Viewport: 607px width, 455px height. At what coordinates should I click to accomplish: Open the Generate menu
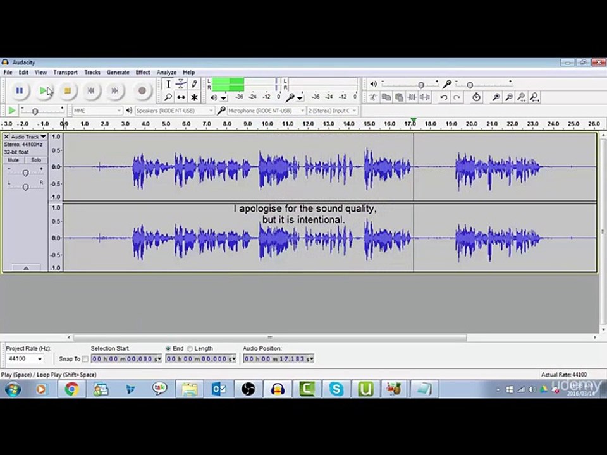tap(118, 72)
